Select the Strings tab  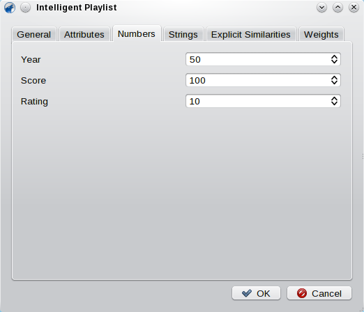click(x=183, y=34)
